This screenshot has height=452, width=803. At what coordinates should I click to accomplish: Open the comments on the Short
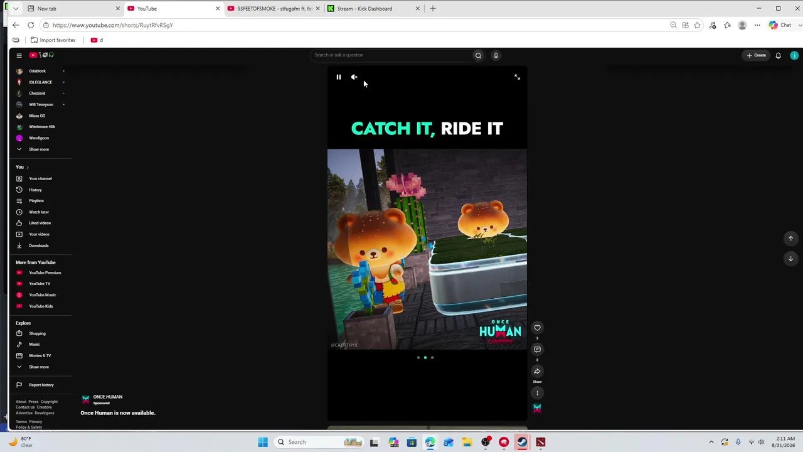pyautogui.click(x=537, y=350)
